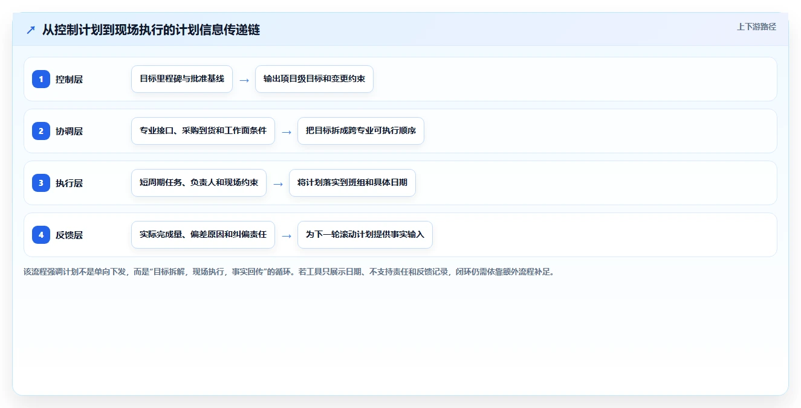Select step number 2 badge

41,131
